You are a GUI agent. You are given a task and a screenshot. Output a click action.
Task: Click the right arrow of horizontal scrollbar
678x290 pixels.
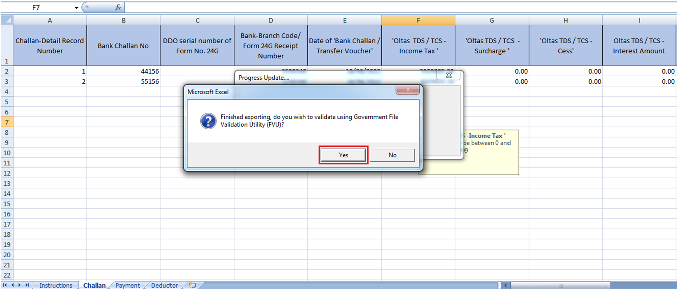click(x=674, y=285)
